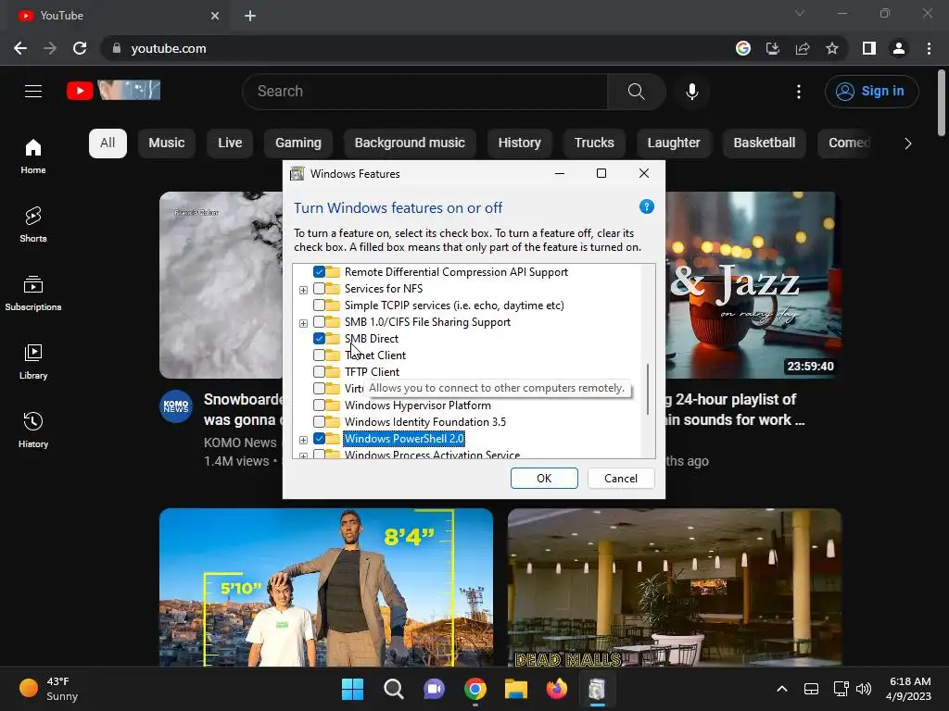Show hidden system tray icons
The width and height of the screenshot is (949, 711).
pyautogui.click(x=782, y=689)
